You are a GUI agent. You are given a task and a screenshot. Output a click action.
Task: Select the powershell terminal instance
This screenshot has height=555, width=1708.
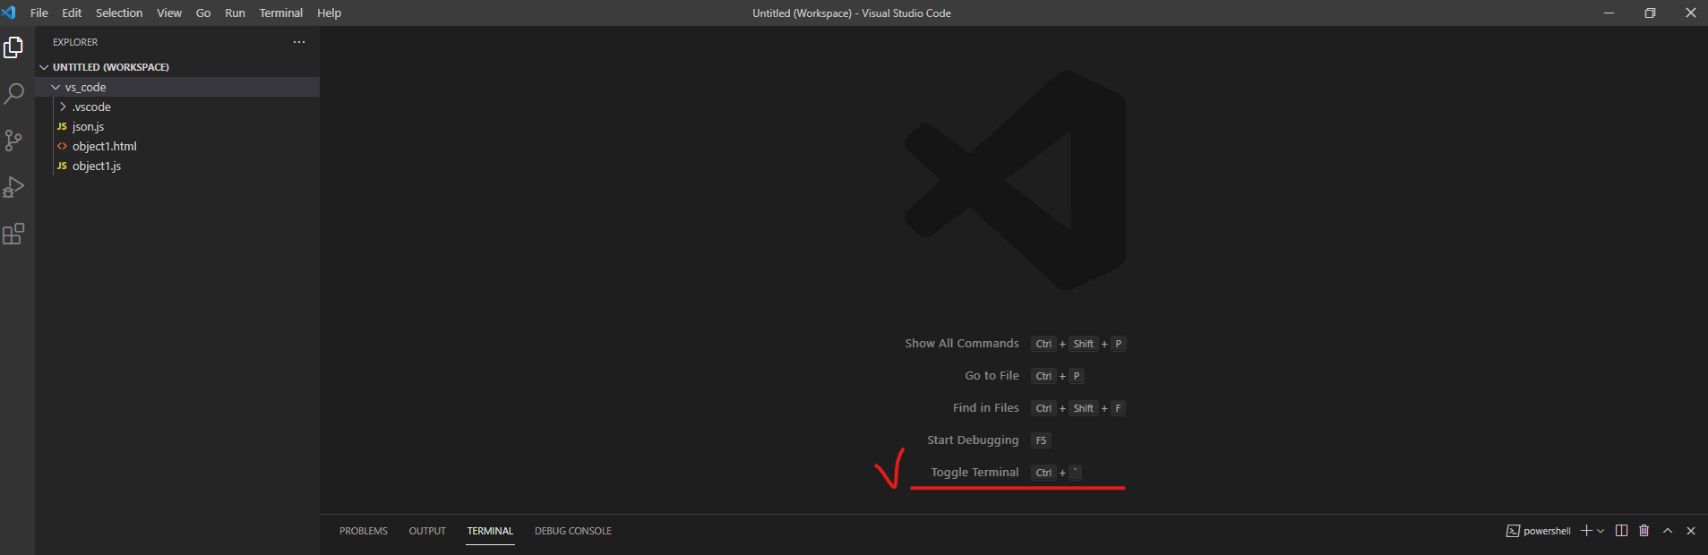1539,531
